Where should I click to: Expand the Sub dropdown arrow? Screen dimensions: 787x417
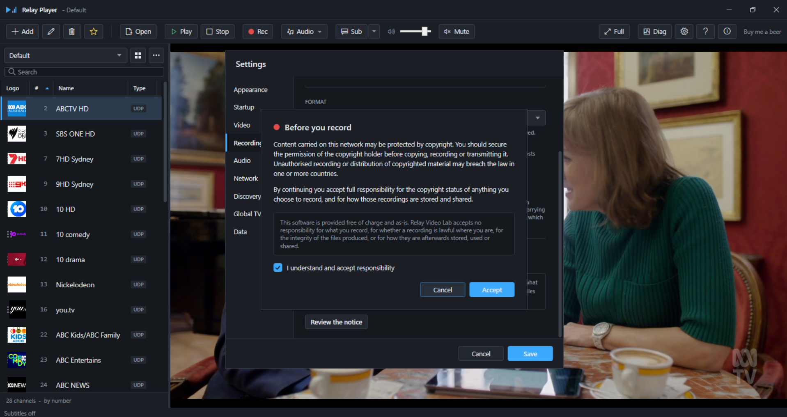click(374, 32)
